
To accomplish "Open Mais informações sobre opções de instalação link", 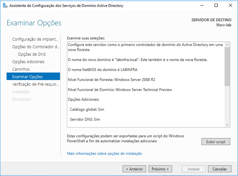I will (x=105, y=153).
